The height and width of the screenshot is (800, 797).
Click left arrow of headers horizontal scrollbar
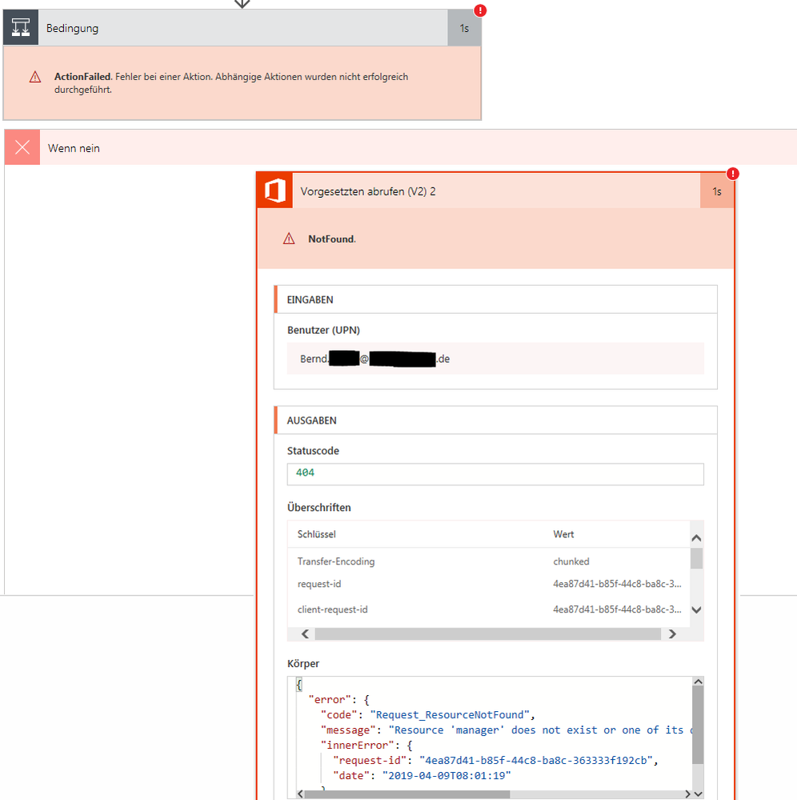click(x=305, y=633)
